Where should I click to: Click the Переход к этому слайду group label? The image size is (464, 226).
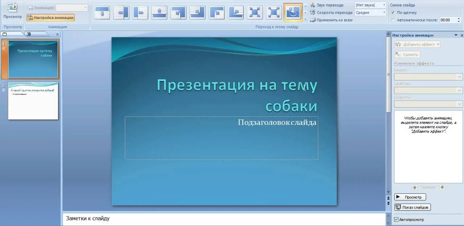[277, 27]
